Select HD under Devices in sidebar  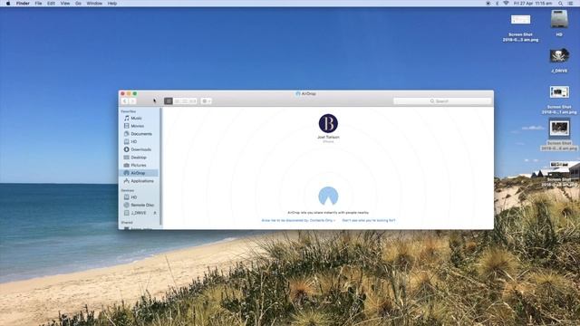[139, 197]
